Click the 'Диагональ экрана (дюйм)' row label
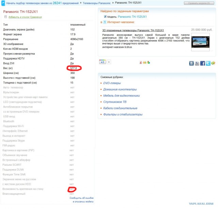 (19, 30)
